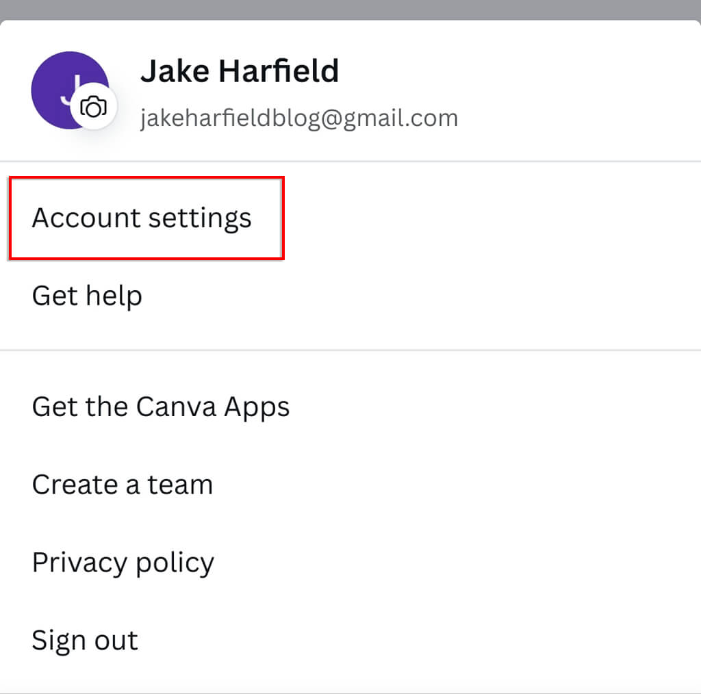Viewport: 701px width, 694px height.
Task: Dismiss the menu via the gray backdrop
Action: click(350, 9)
